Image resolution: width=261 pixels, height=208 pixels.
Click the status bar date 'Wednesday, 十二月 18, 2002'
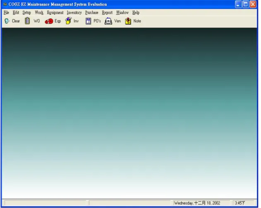pos(197,203)
